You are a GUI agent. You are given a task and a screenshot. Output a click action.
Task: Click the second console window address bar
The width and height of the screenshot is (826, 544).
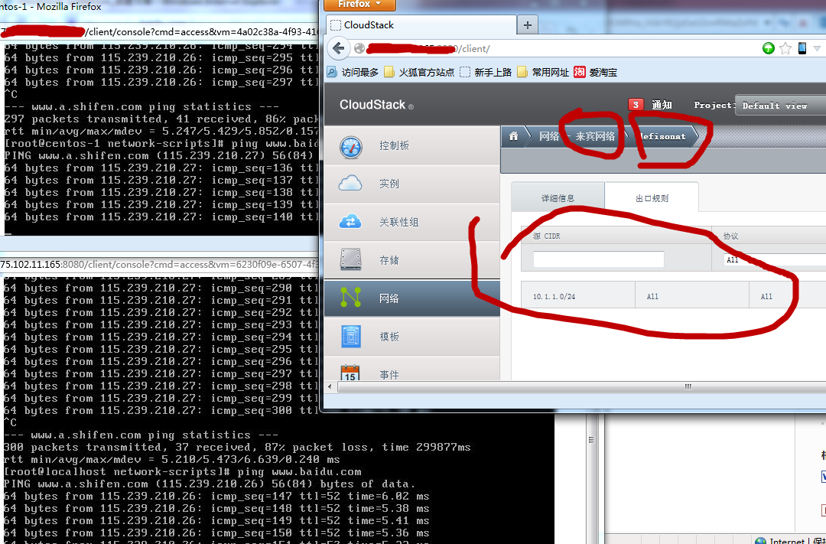click(x=159, y=264)
